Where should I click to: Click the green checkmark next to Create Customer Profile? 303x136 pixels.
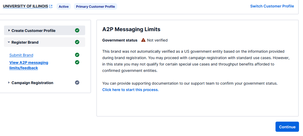pos(77,30)
